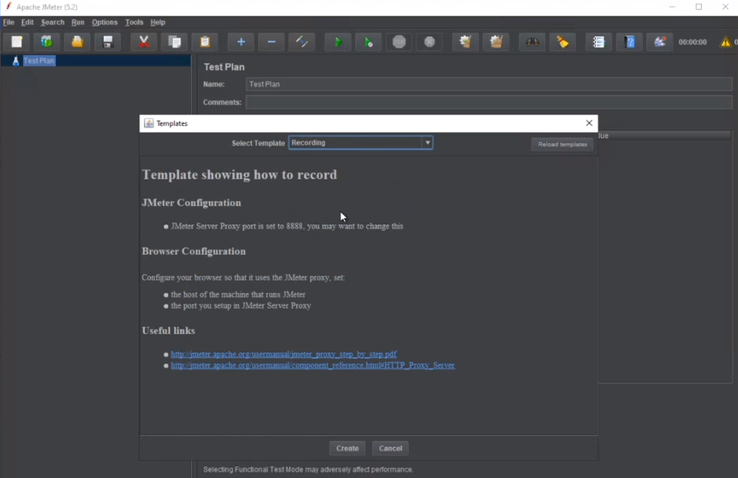Click the Comments input field
738x478 pixels.
click(x=489, y=102)
